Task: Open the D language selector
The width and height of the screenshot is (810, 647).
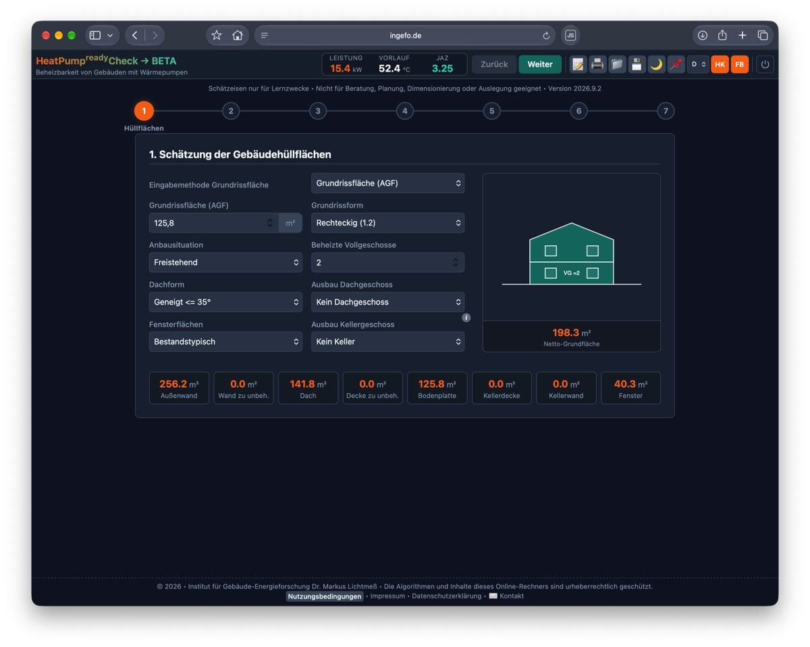Action: (x=698, y=64)
